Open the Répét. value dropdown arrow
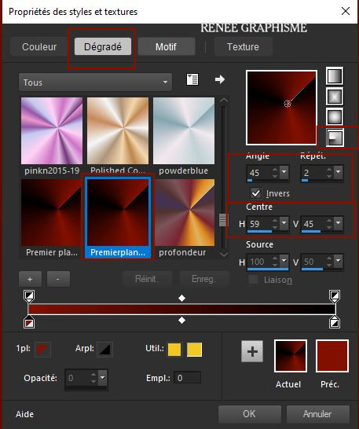The image size is (359, 429). (339, 172)
